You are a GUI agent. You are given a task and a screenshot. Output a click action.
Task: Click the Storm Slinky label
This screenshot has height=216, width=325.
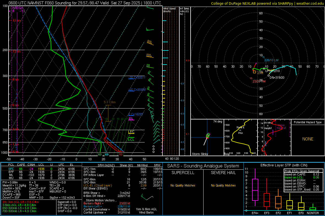coord(200,154)
